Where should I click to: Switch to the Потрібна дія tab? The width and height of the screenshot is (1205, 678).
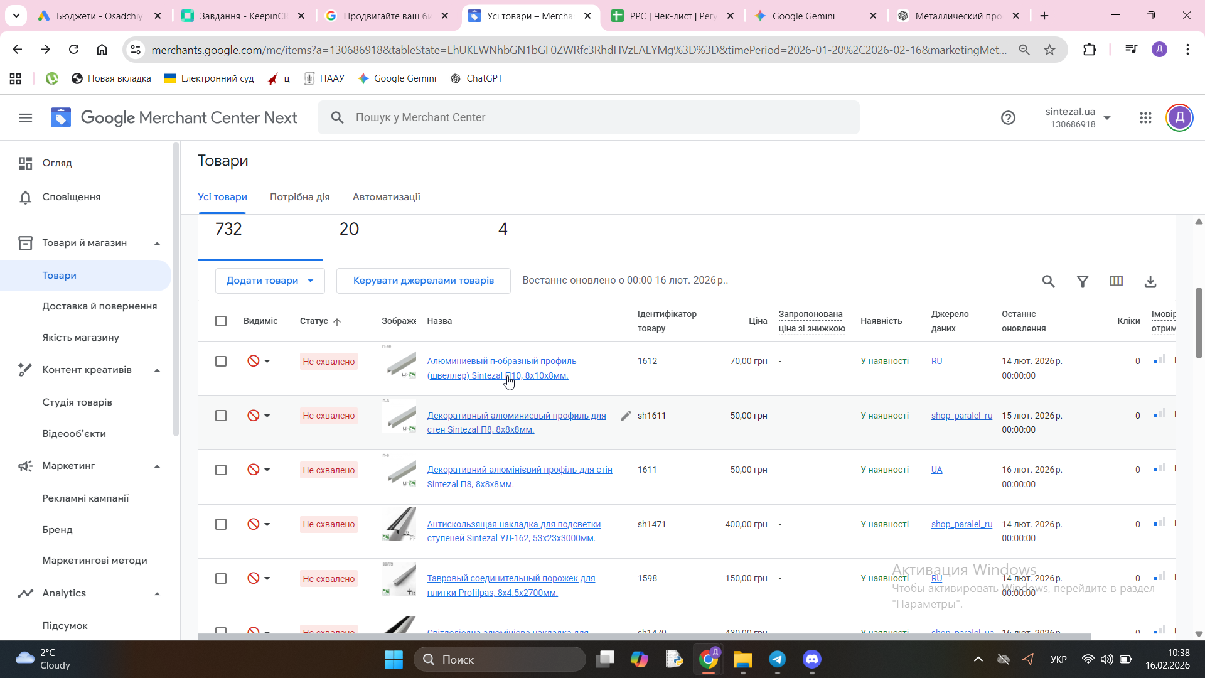(299, 197)
